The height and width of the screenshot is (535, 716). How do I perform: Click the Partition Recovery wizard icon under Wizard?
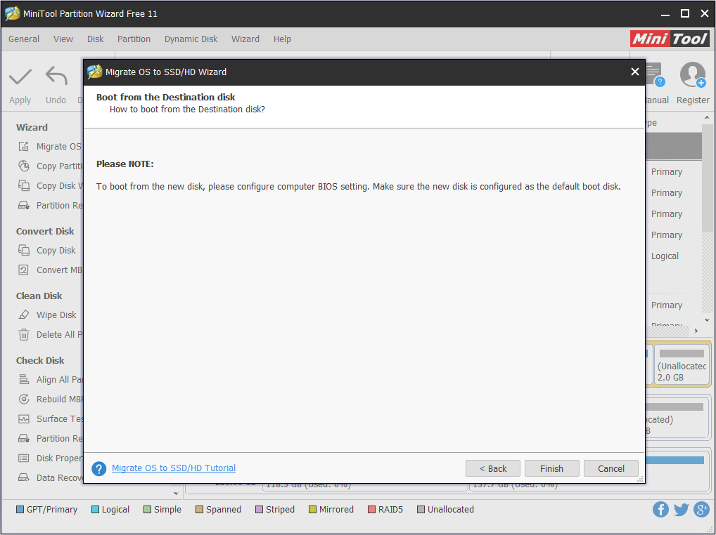click(x=24, y=205)
